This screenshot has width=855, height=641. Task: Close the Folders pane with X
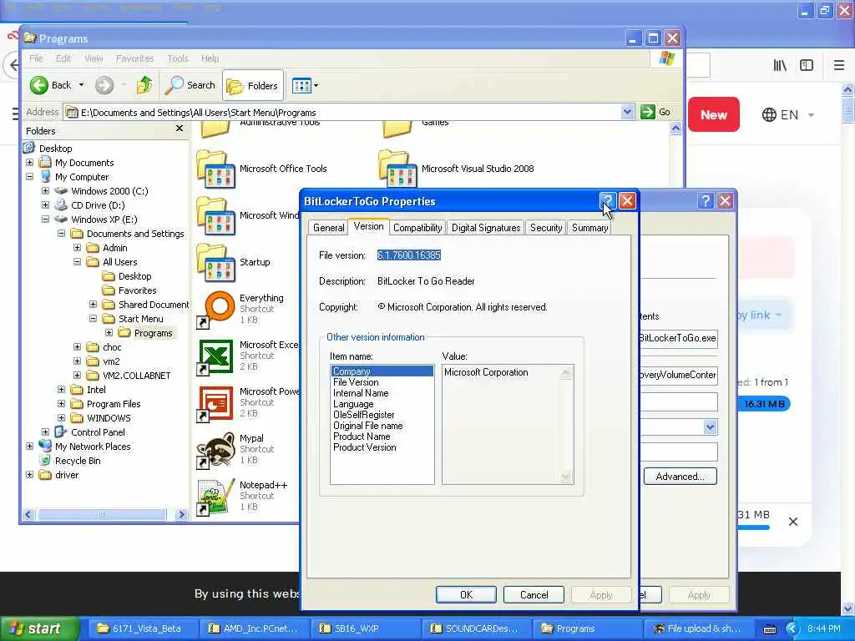[180, 129]
